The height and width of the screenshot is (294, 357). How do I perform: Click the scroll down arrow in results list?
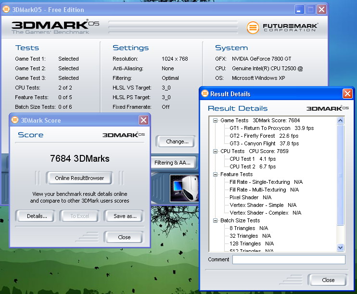click(340, 247)
